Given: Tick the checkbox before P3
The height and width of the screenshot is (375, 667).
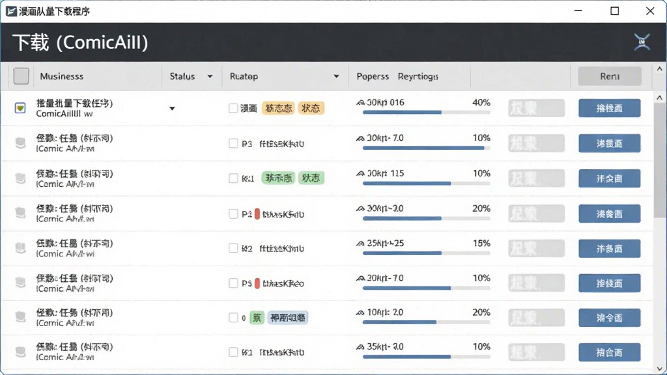Looking at the screenshot, I should [233, 143].
